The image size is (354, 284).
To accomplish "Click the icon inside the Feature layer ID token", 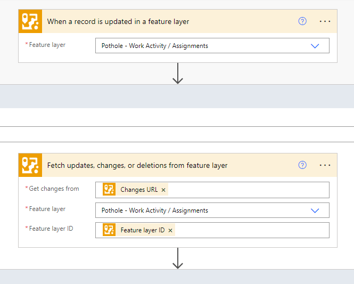I will [x=109, y=230].
